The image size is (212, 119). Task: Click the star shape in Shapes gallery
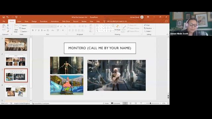(x=110, y=31)
